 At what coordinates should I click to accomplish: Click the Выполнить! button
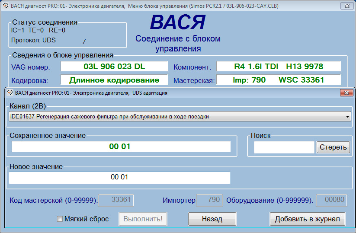point(143,219)
